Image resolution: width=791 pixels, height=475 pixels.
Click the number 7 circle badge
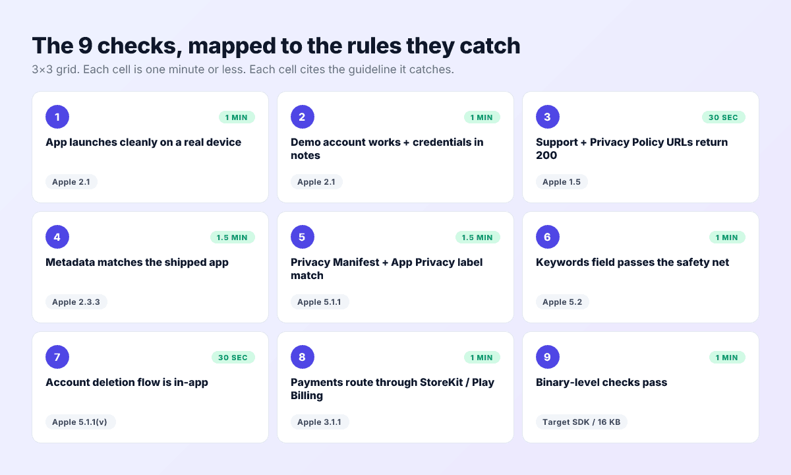coord(57,357)
